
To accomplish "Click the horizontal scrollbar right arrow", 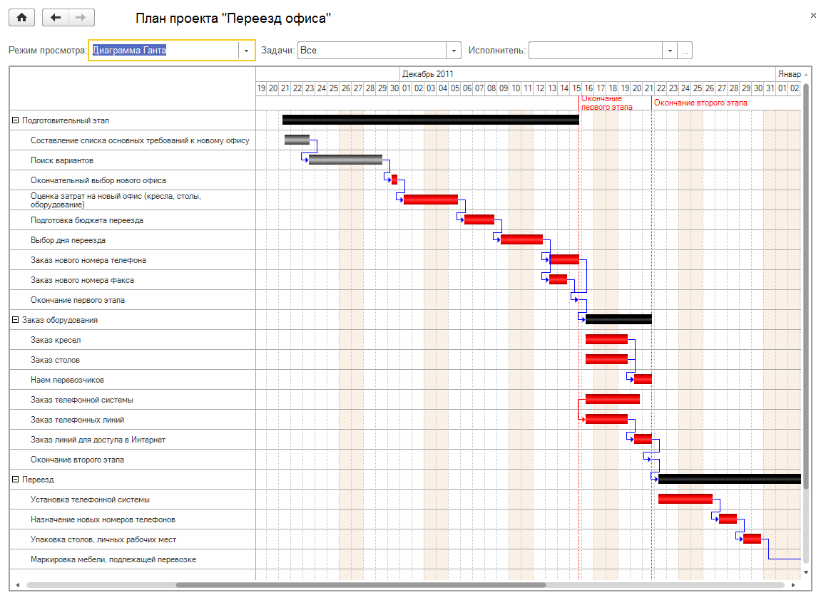I will [x=792, y=585].
